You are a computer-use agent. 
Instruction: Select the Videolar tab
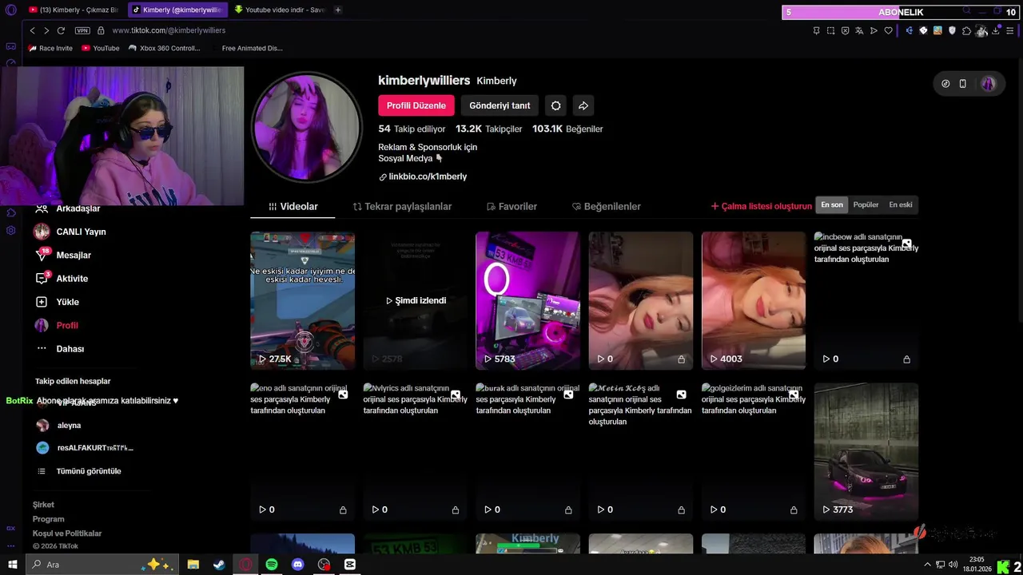pyautogui.click(x=293, y=206)
